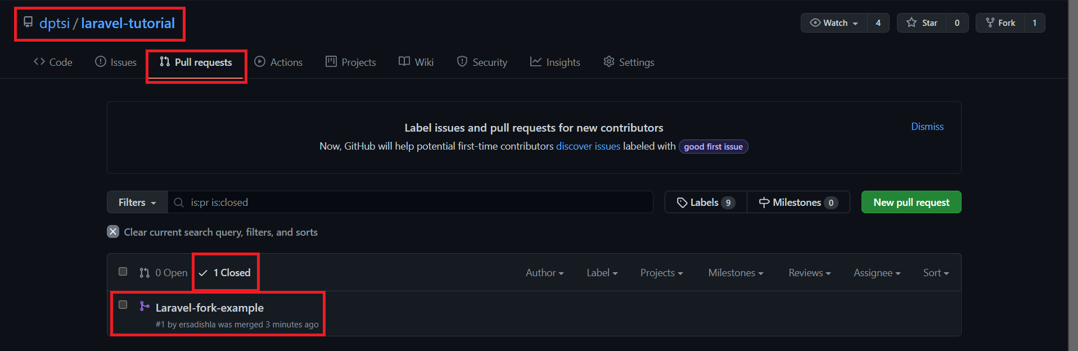
Task: Click the search magnifier icon in the filter box
Action: pyautogui.click(x=179, y=202)
